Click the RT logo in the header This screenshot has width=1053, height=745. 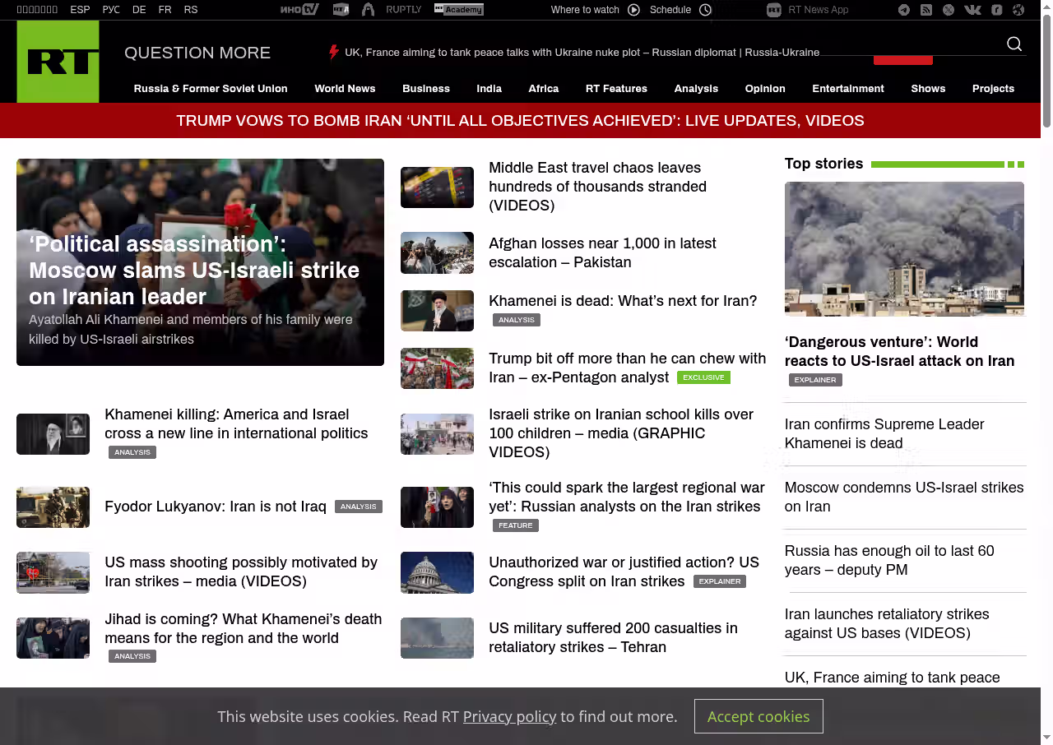58,62
